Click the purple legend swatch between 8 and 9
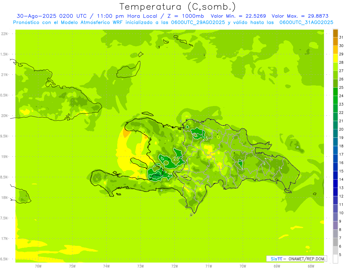Screen dimensions: 349x270 (335, 225)
